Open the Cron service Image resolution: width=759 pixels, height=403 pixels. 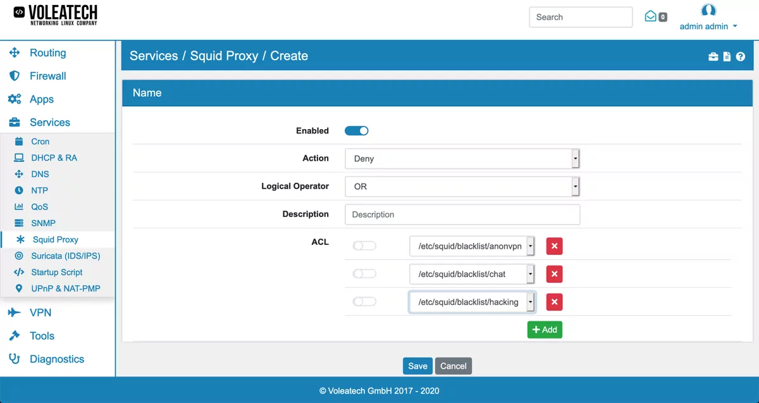coord(39,141)
